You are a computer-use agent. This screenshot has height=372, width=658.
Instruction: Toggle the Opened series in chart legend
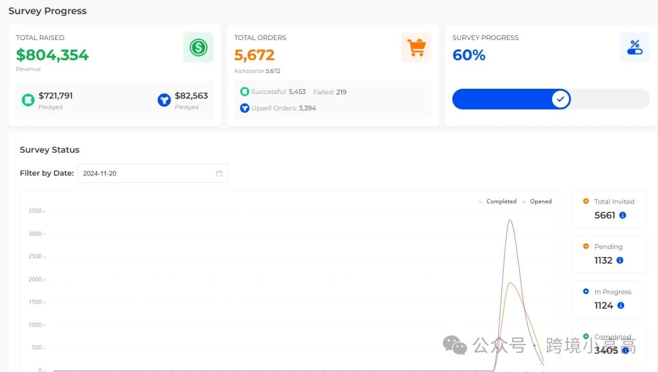[x=537, y=202]
